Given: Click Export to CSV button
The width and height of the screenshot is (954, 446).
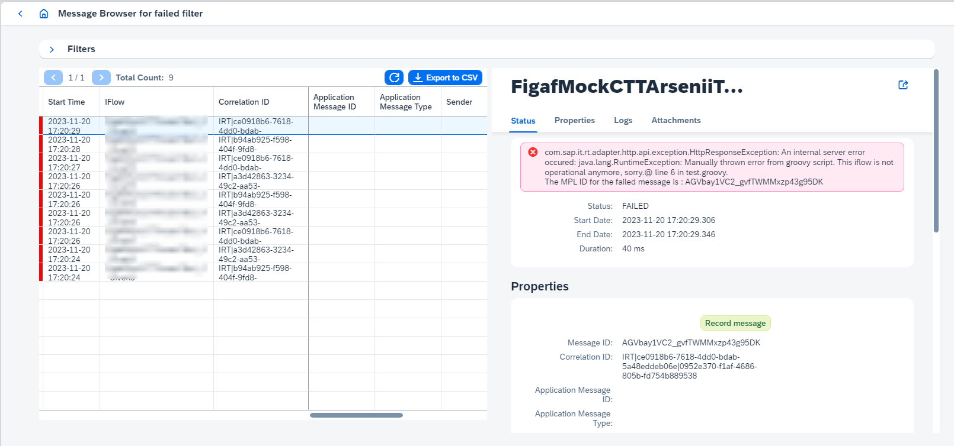Looking at the screenshot, I should 445,77.
